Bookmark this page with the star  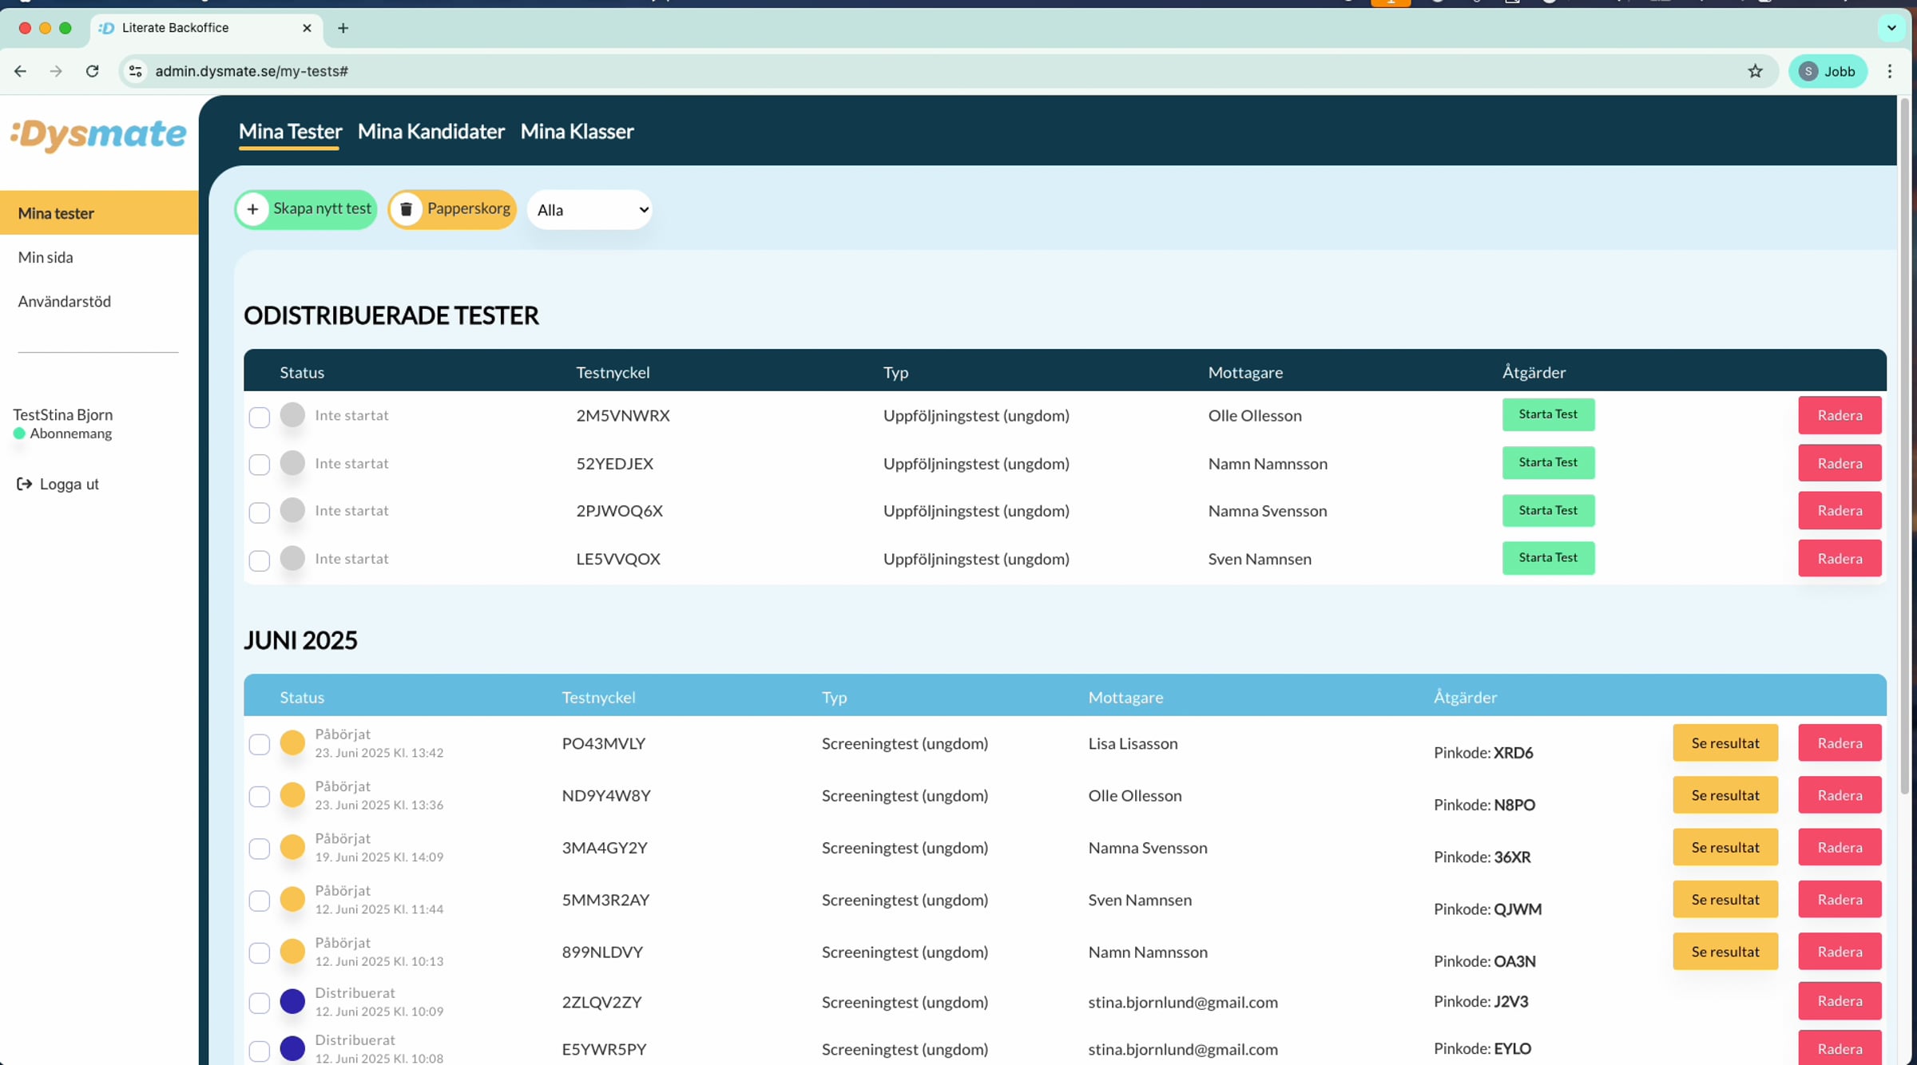pos(1755,71)
